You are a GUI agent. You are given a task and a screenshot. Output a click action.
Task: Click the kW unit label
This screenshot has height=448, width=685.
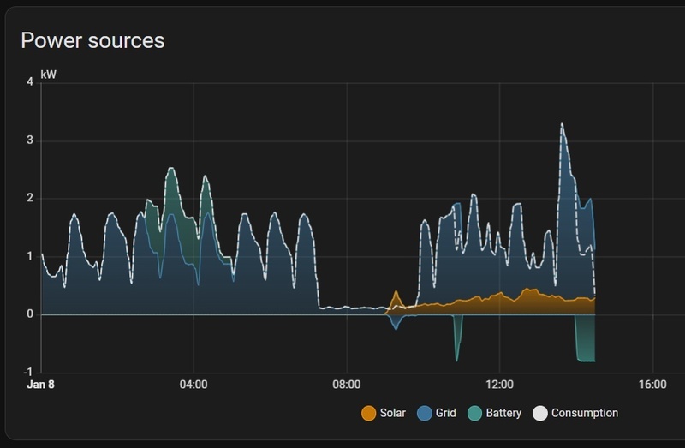click(49, 75)
